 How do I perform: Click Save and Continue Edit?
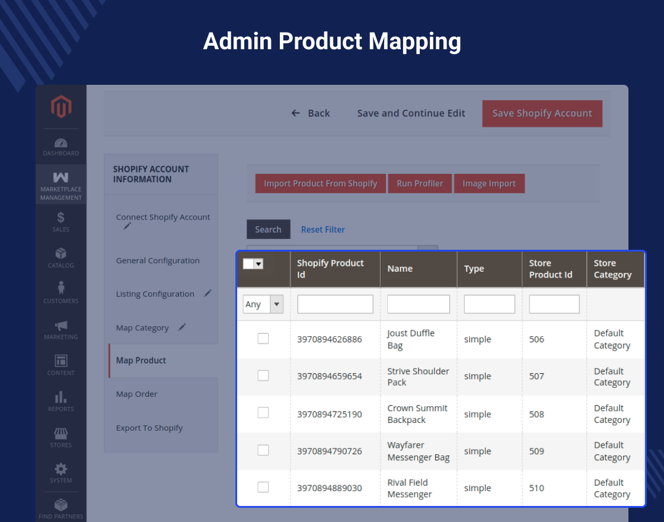[x=411, y=113]
